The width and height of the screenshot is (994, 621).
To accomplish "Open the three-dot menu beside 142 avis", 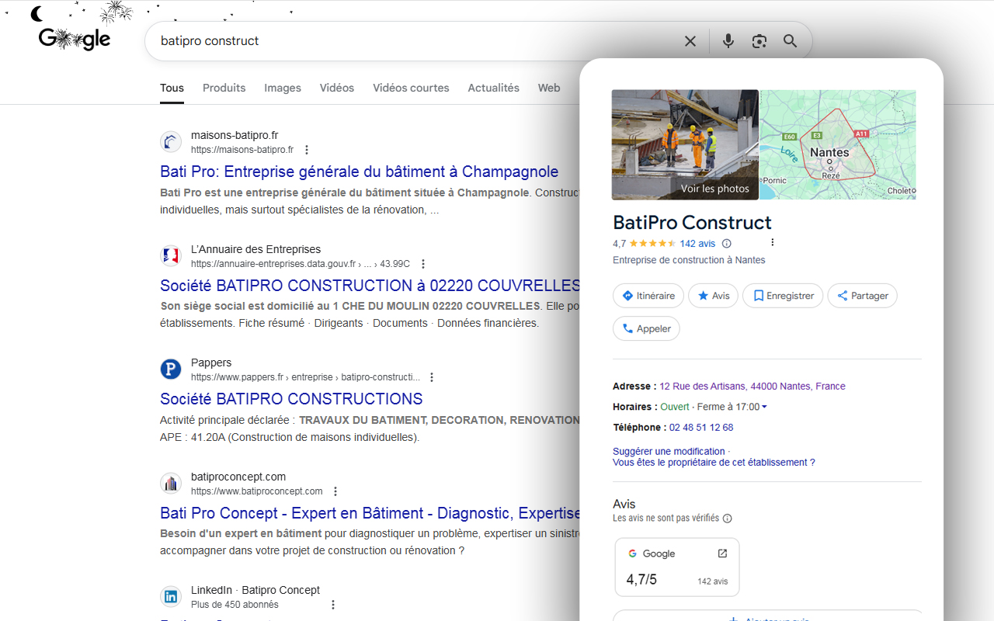I will coord(772,243).
